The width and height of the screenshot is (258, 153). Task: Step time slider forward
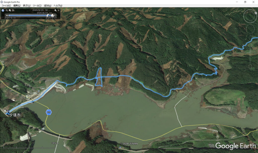[55, 15]
